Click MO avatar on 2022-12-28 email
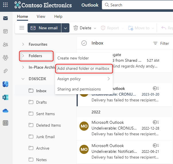The height and width of the screenshot is (164, 173). [x=84, y=126]
